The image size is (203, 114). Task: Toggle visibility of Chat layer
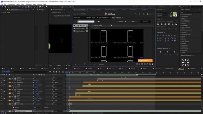click(x=1, y=97)
